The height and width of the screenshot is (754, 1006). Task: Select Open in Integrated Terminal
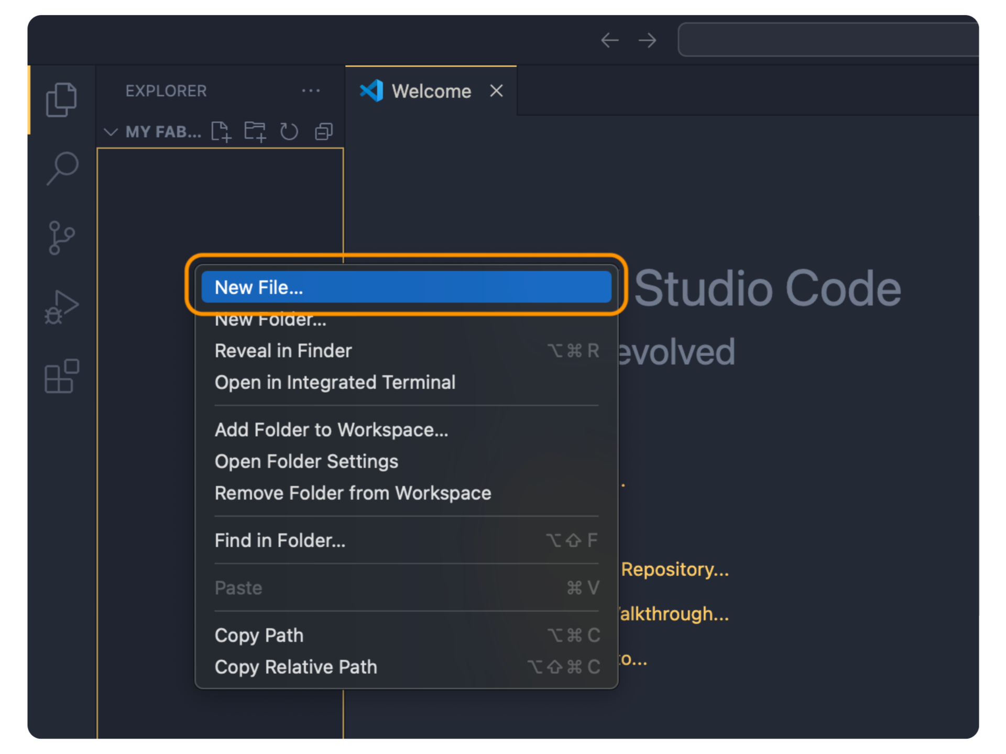click(406, 382)
